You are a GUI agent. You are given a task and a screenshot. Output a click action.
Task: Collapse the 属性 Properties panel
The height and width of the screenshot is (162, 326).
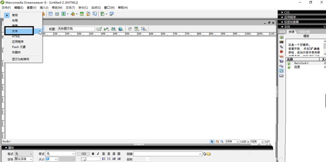[x=6, y=148]
